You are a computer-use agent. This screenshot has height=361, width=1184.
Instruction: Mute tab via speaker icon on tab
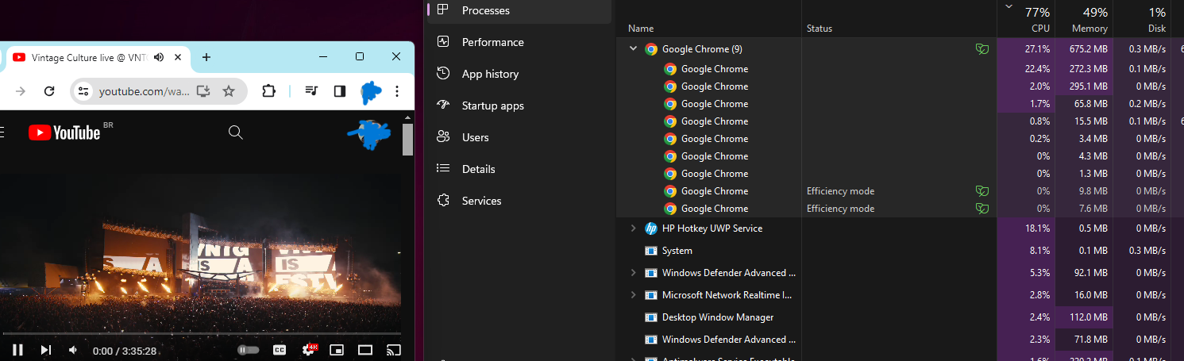point(159,57)
